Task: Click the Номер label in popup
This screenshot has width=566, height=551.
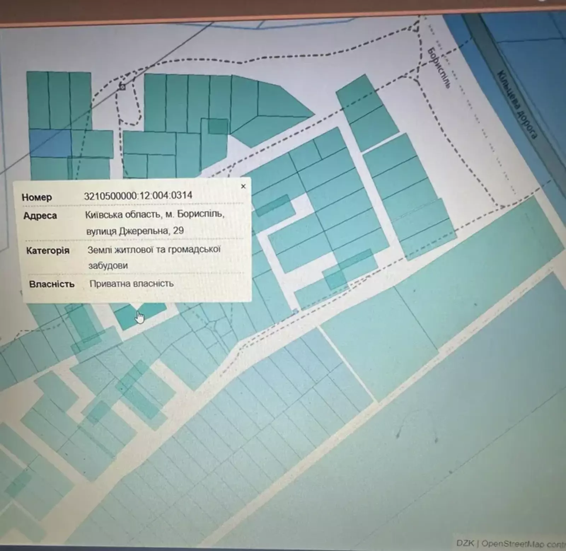Action: (37, 197)
